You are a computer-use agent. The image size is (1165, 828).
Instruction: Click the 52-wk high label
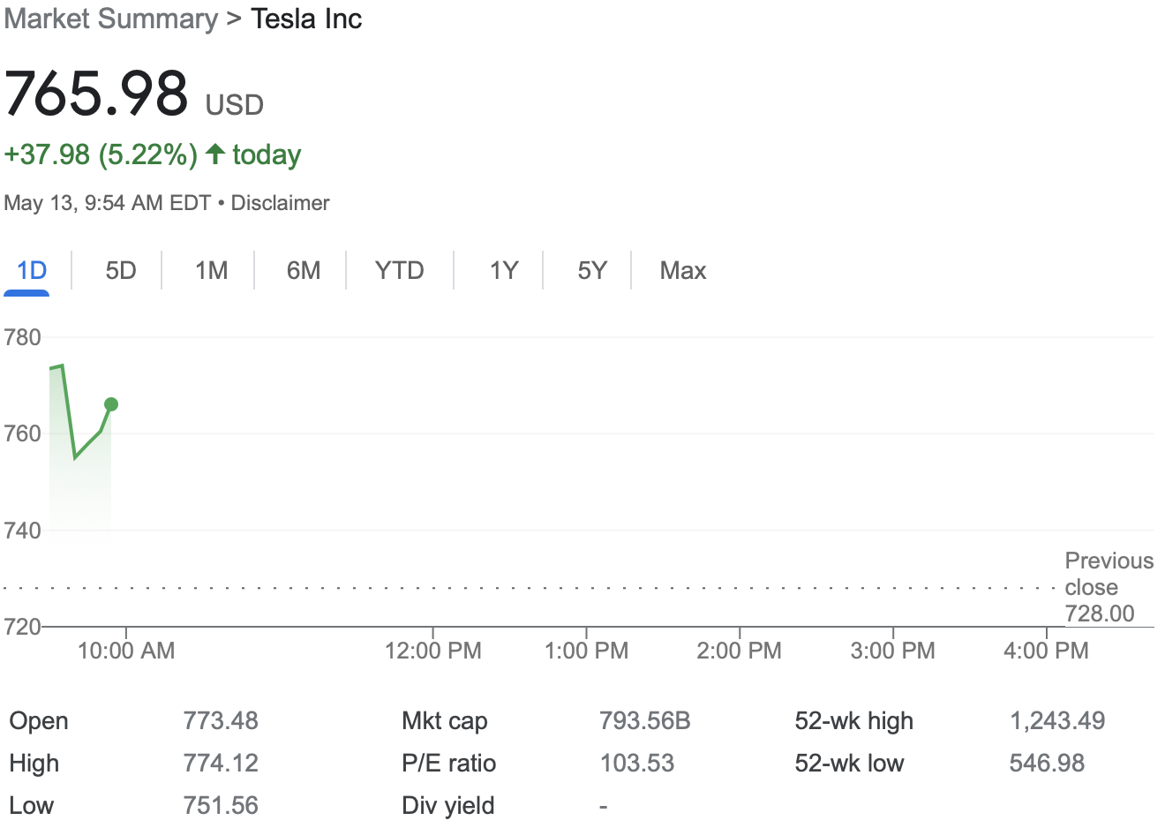tap(854, 720)
